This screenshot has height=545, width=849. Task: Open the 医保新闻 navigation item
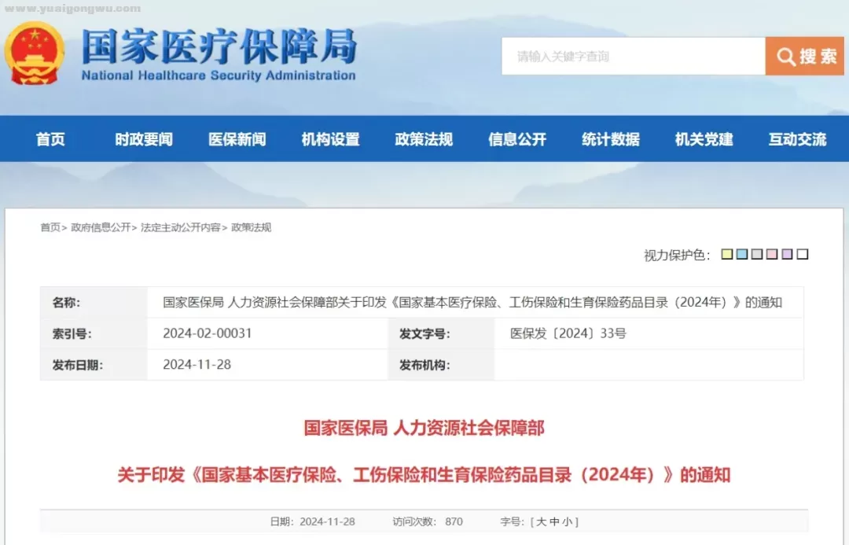[x=237, y=139]
